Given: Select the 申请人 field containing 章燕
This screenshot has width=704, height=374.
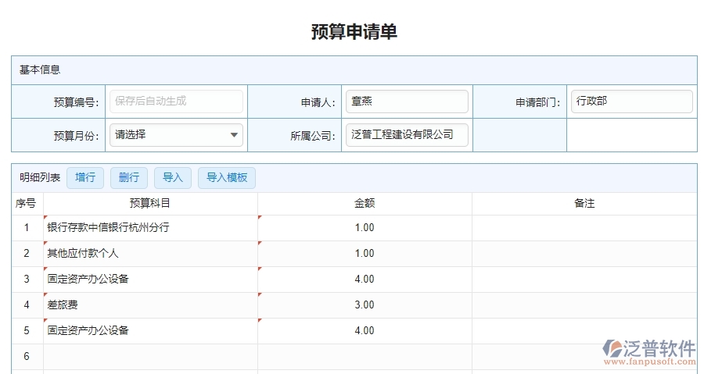Looking at the screenshot, I should point(407,102).
